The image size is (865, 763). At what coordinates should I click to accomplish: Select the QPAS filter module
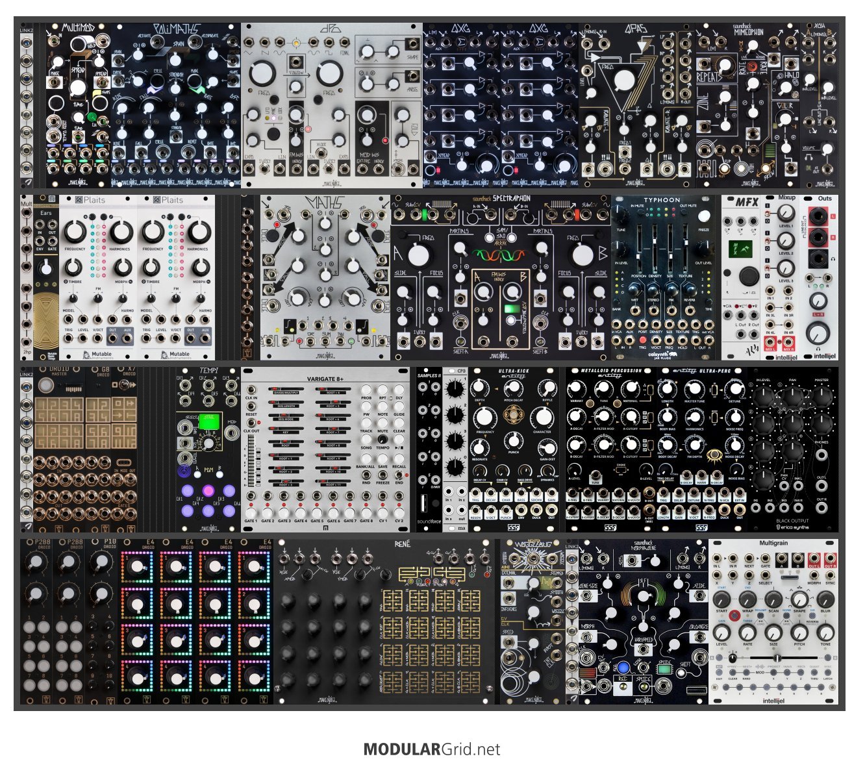point(637,106)
